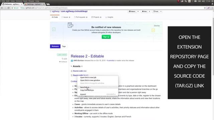Select the Releases sub-navigation button
The height and width of the screenshot is (120, 214).
(55, 46)
